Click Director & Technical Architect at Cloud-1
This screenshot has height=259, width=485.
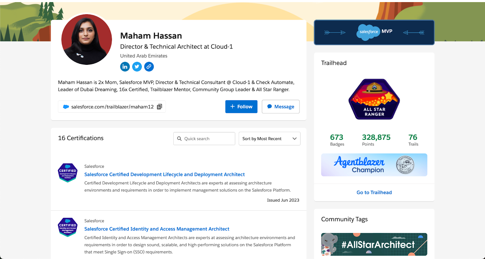click(x=176, y=47)
